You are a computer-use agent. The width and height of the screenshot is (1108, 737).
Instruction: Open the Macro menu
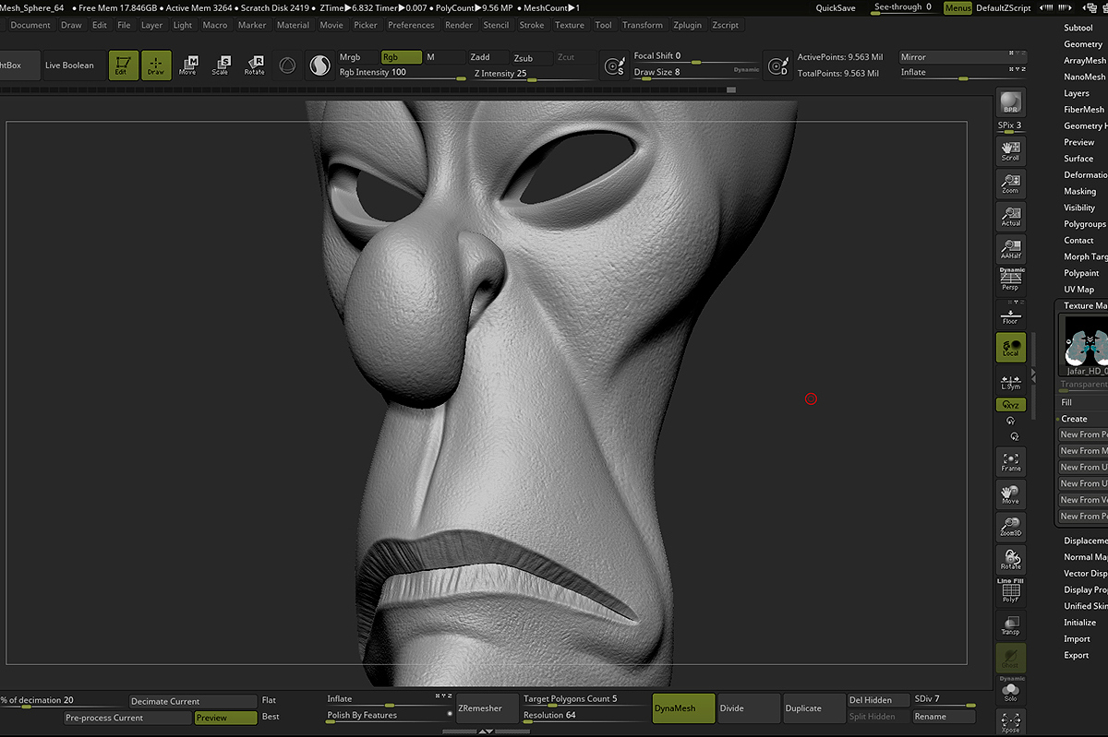(215, 25)
